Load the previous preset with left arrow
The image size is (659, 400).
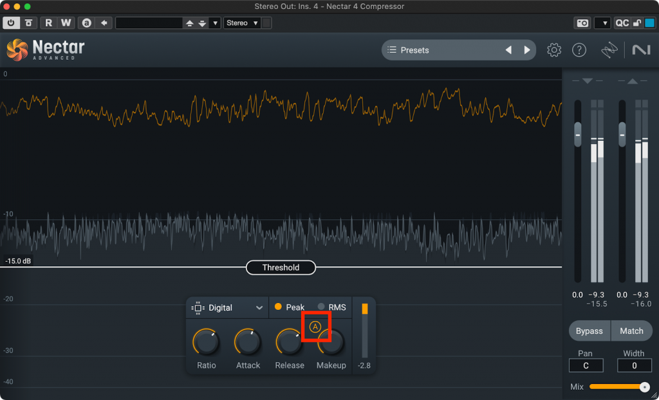point(508,50)
